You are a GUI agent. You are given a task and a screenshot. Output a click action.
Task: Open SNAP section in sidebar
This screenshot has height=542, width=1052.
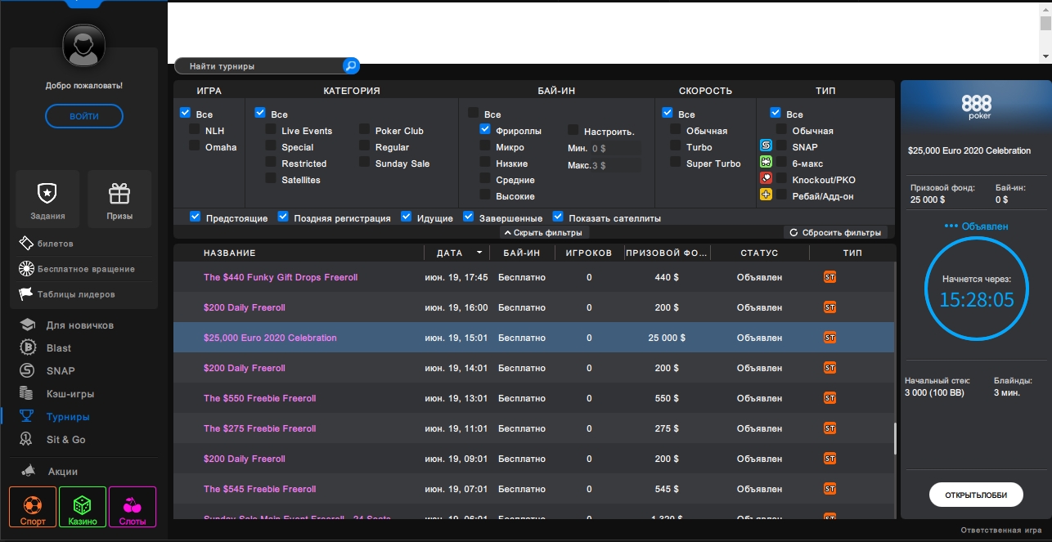click(60, 371)
